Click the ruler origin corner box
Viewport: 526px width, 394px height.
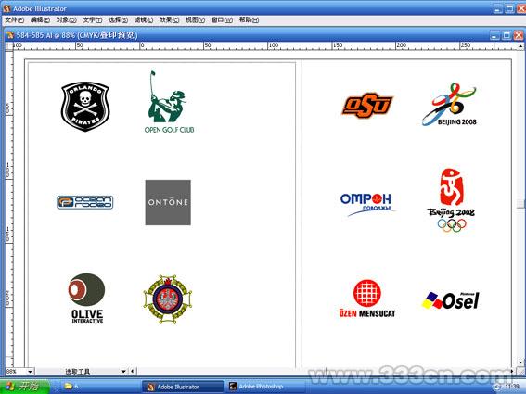tap(8, 45)
